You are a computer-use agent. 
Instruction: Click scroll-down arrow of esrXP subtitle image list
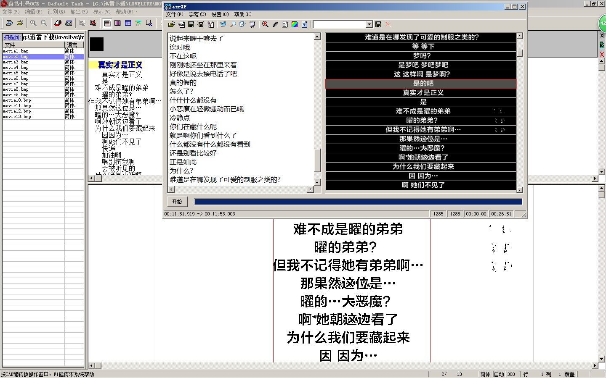pos(519,190)
